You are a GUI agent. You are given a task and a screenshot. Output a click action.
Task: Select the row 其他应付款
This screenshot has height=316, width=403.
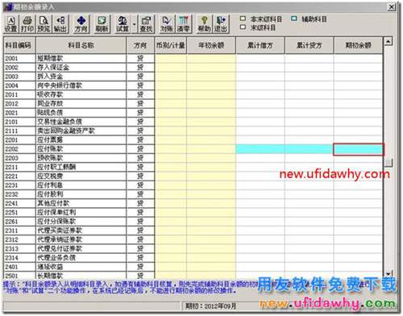(193, 203)
